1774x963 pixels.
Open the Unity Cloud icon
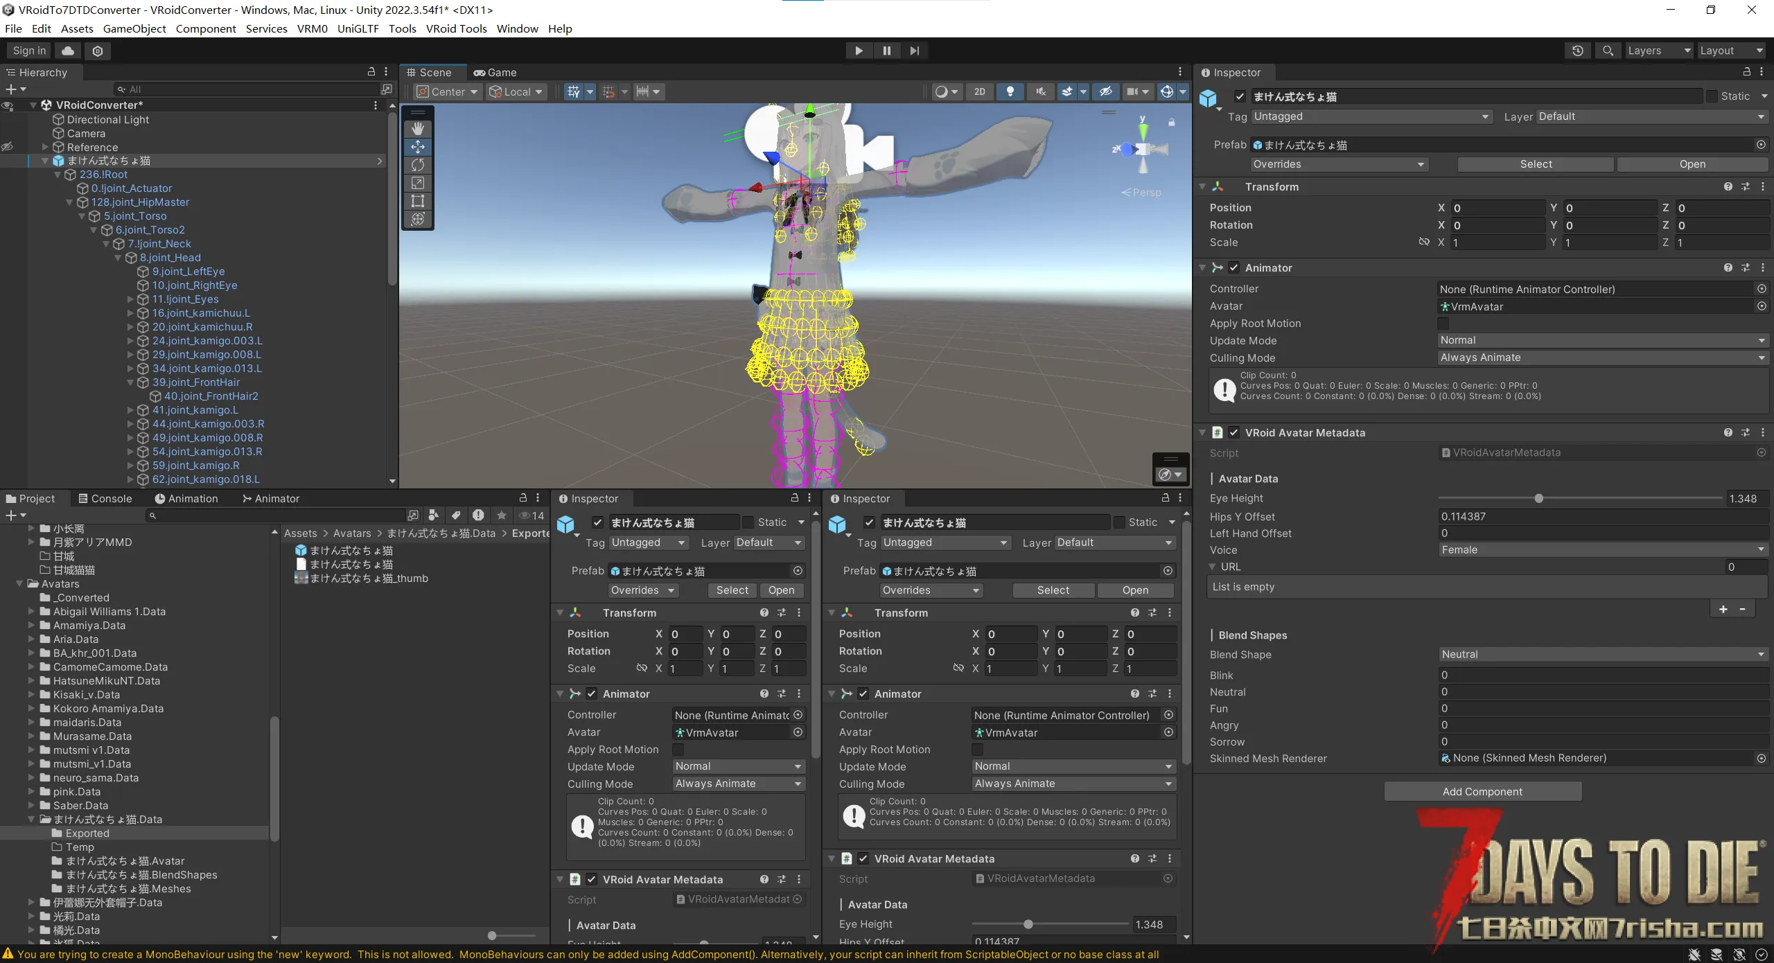pos(68,51)
